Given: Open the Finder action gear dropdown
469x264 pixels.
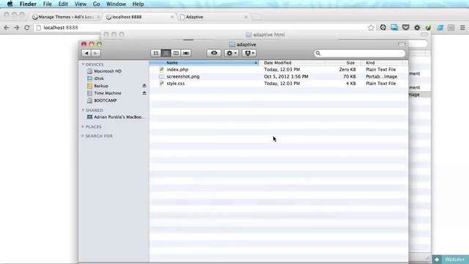Looking at the screenshot, I should tap(232, 53).
